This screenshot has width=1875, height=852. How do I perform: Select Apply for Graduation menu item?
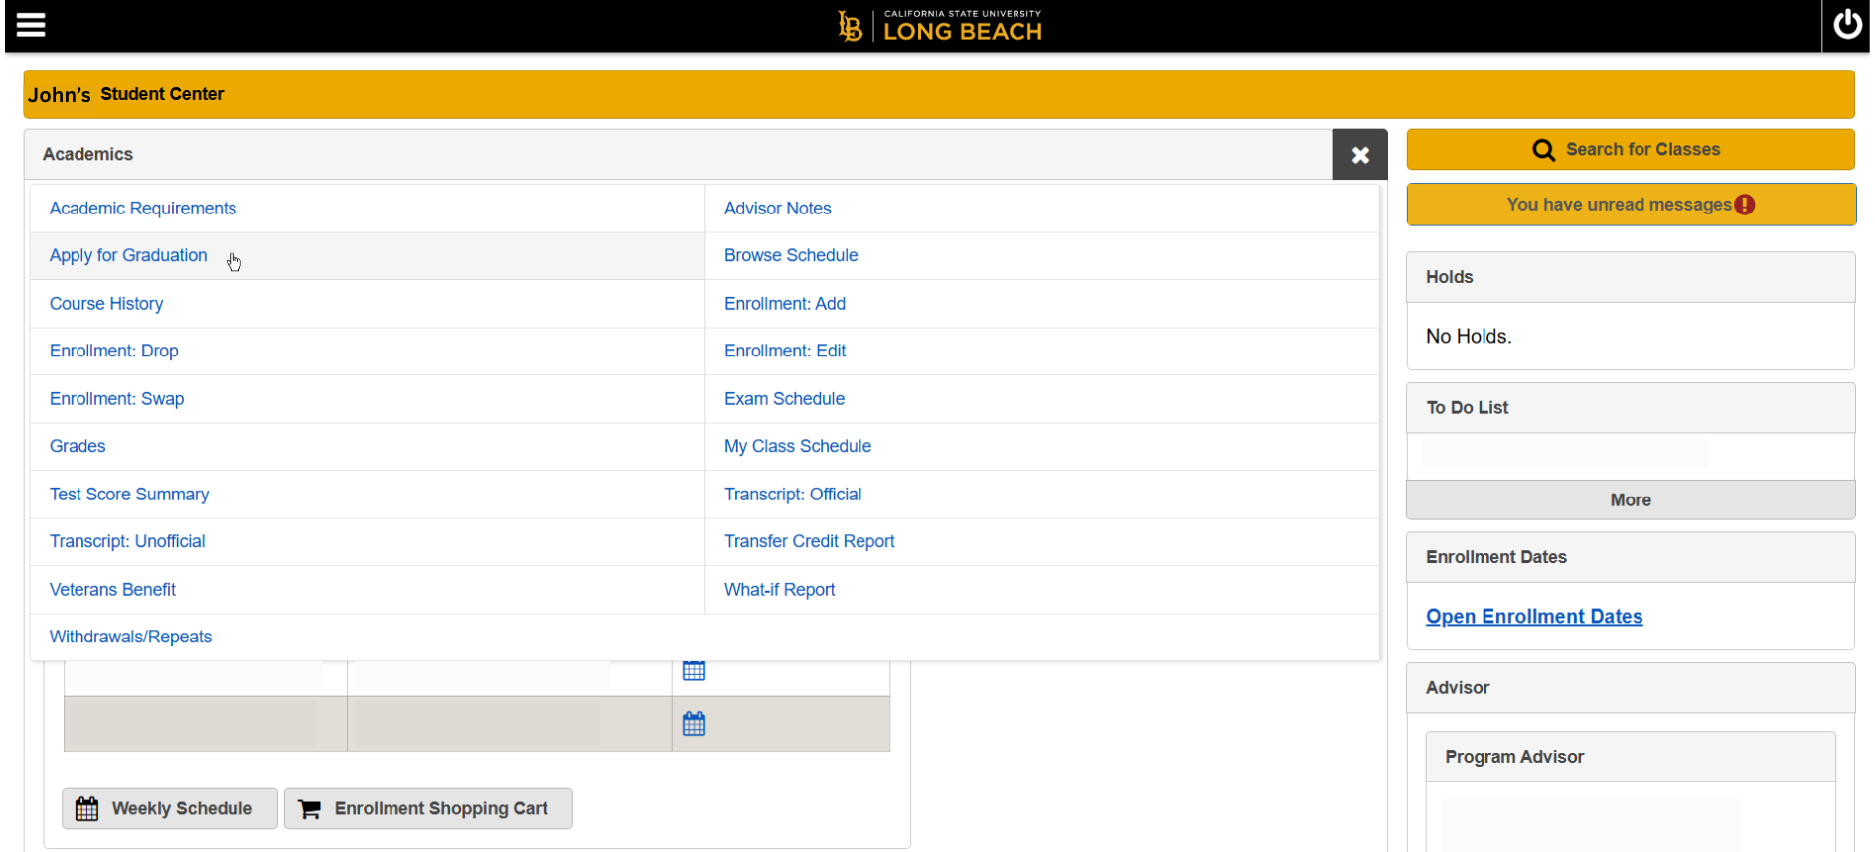point(128,256)
